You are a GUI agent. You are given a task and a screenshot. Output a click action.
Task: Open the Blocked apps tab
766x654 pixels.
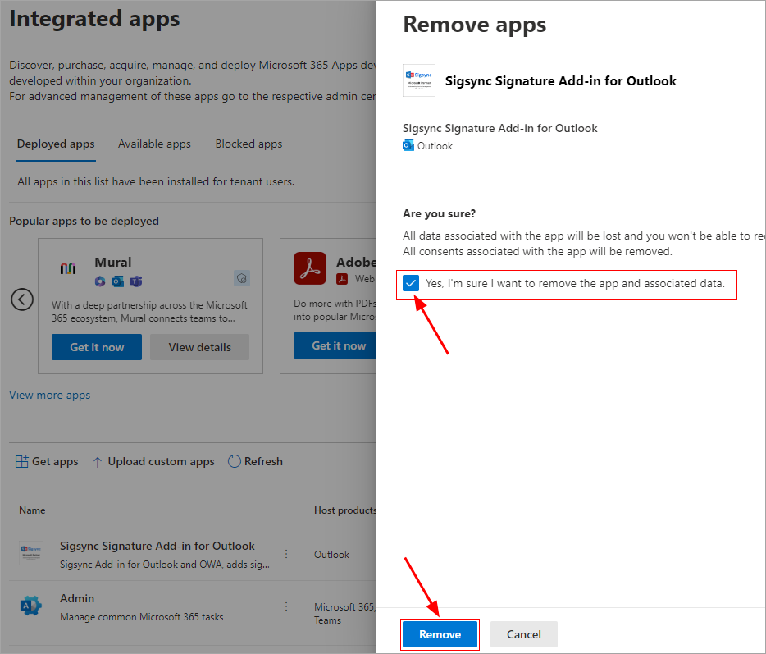[248, 144]
